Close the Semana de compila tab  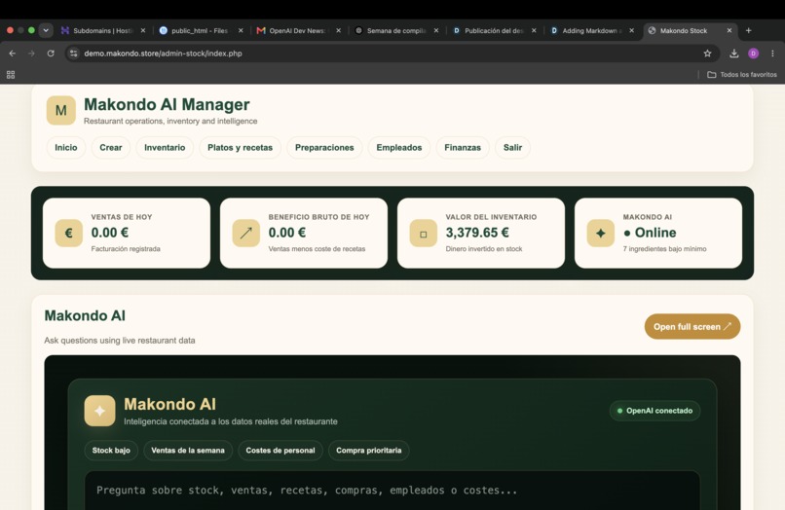436,30
